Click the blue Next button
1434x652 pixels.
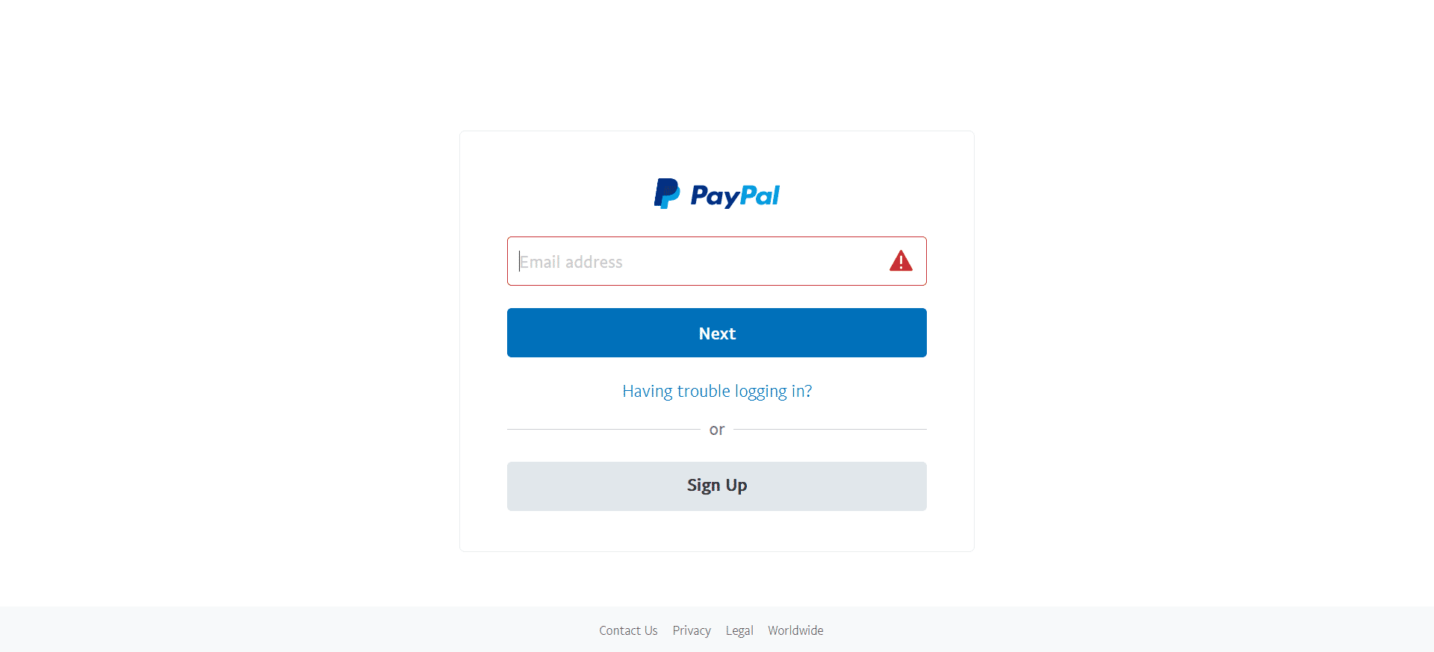pos(717,333)
